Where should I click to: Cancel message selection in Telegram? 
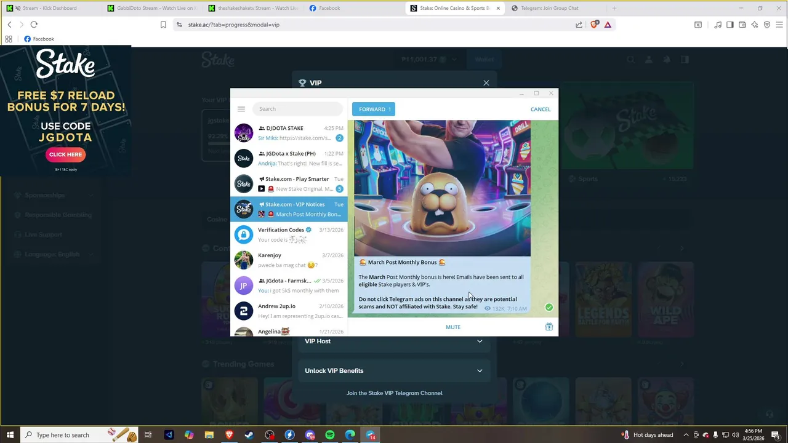click(x=541, y=109)
